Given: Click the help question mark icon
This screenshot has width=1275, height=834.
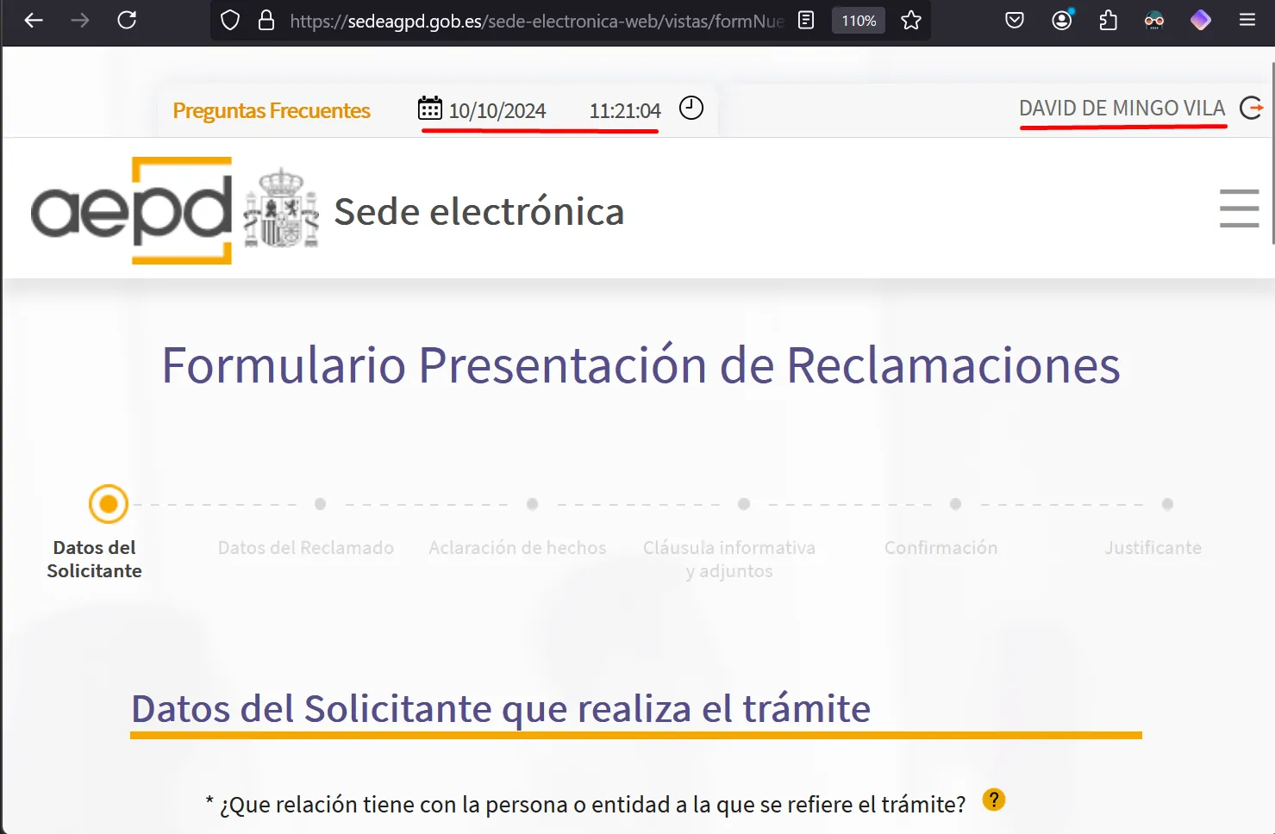Looking at the screenshot, I should [x=993, y=800].
